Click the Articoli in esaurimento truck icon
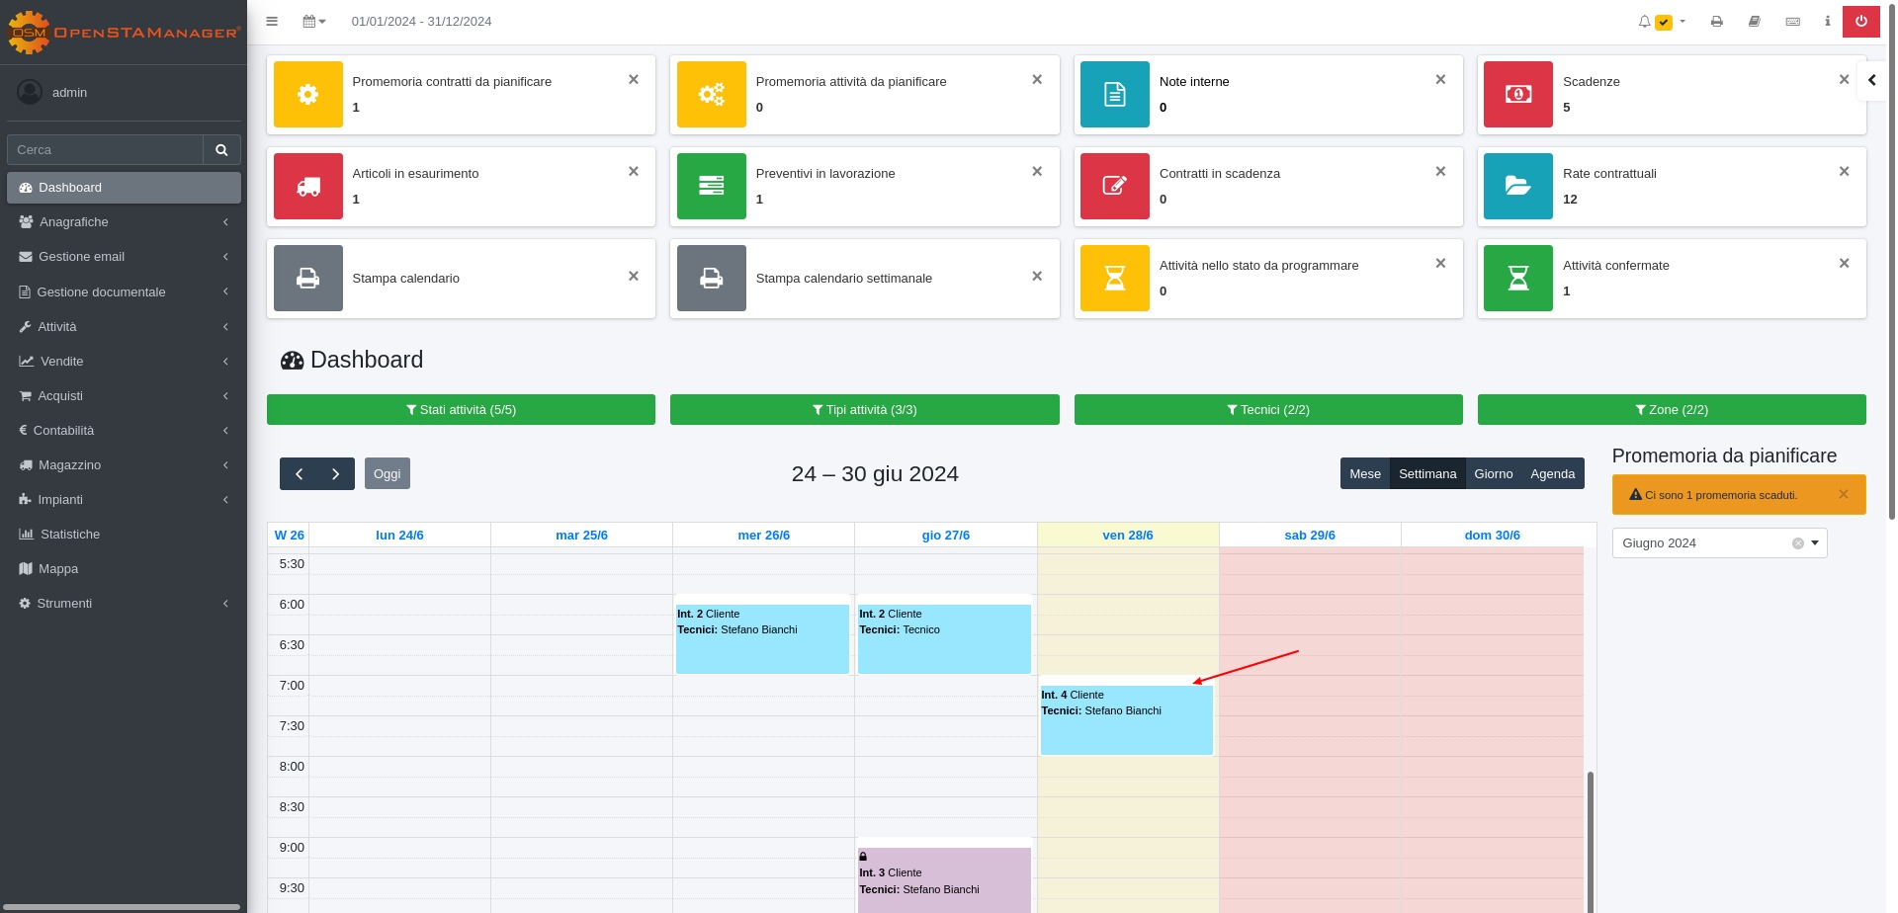The height and width of the screenshot is (913, 1898). 308,186
